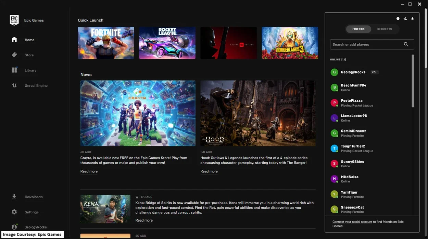Open the Library page
Screen dimensions: 428x239
click(30, 70)
